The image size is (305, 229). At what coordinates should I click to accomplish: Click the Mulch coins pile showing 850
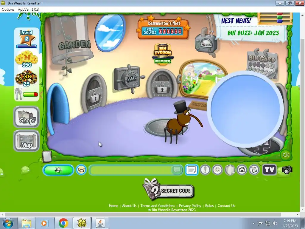(27, 59)
